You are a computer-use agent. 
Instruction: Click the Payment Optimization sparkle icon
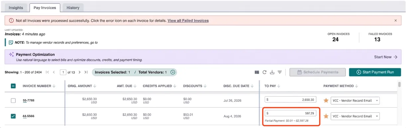[x=11, y=55]
